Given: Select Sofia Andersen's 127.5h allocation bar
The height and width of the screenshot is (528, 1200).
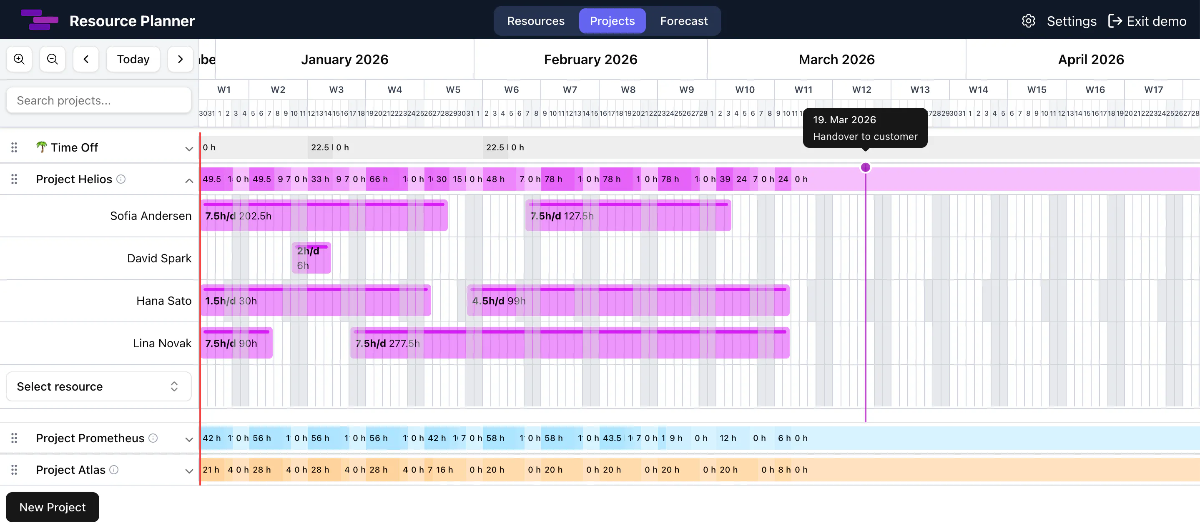Looking at the screenshot, I should coord(628,216).
